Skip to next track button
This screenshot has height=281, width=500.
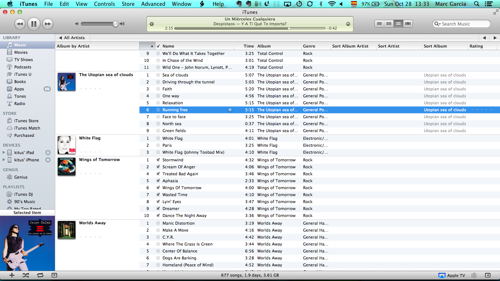(x=48, y=24)
